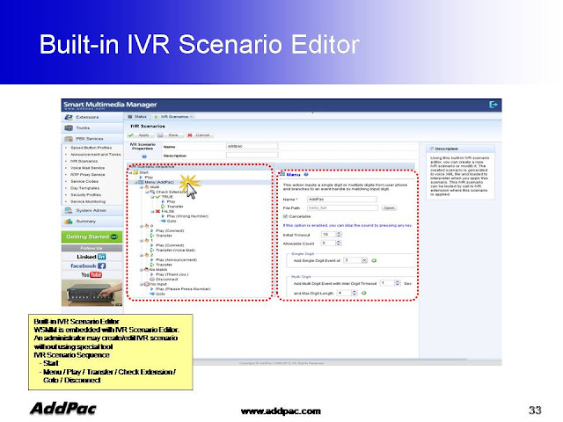Viewport: 563px width, 422px height.
Task: Open the product video thumbnail in sidebar
Action: (x=91, y=293)
